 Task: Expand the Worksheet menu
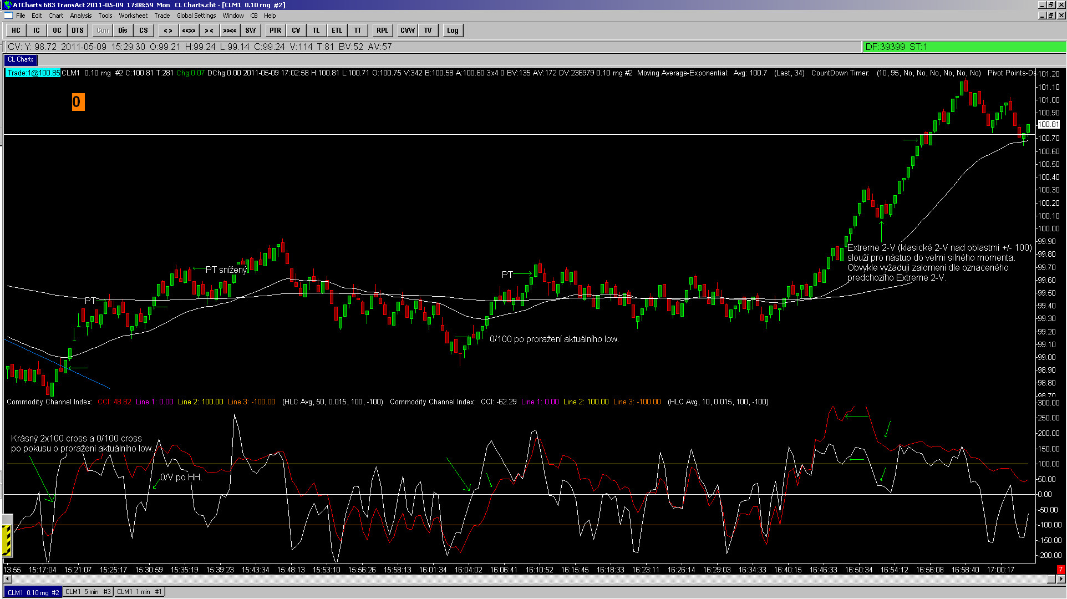click(x=133, y=16)
